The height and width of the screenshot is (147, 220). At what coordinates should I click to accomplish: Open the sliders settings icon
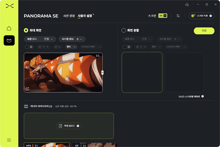pos(178,16)
